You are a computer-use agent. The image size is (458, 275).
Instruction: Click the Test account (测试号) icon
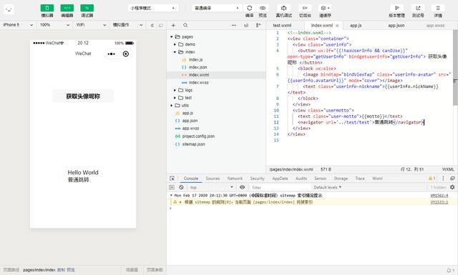coord(418,8)
